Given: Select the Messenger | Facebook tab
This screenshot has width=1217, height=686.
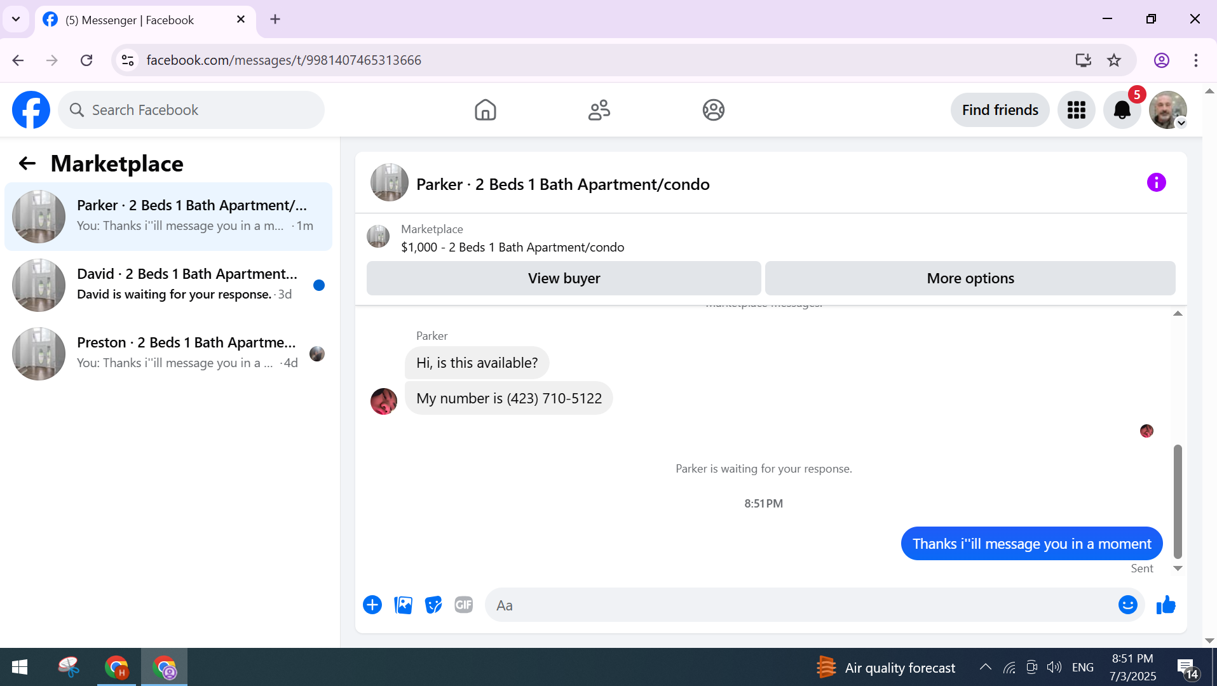Looking at the screenshot, I should (x=145, y=20).
